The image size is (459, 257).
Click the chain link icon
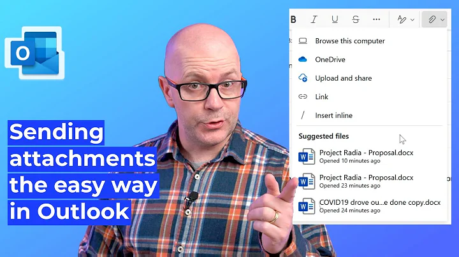click(303, 97)
